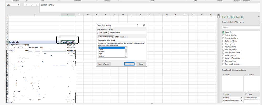Image resolution: width=262 pixels, height=105 pixels.
Task: Close the Value Field Settings dialog
Action: 144,25
